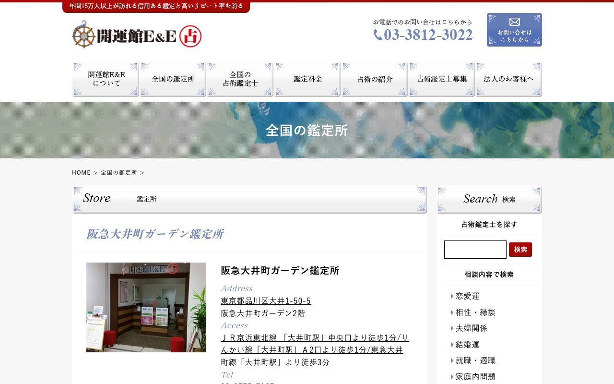Viewport: 614px width, 384px height.
Task: Open the 占術鑑定士募集 menu item
Action: pyautogui.click(x=441, y=79)
